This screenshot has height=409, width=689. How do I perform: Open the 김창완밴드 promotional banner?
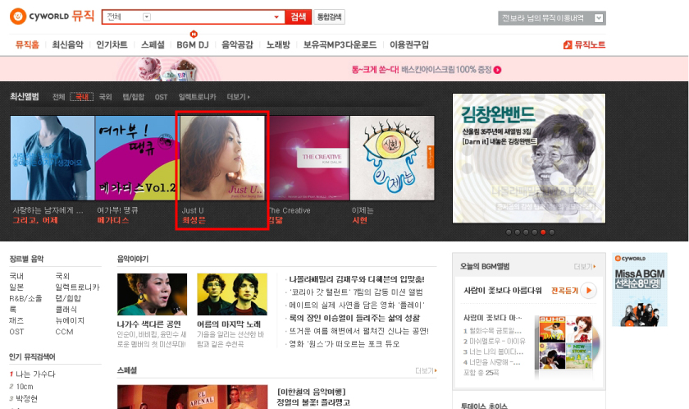(x=529, y=159)
